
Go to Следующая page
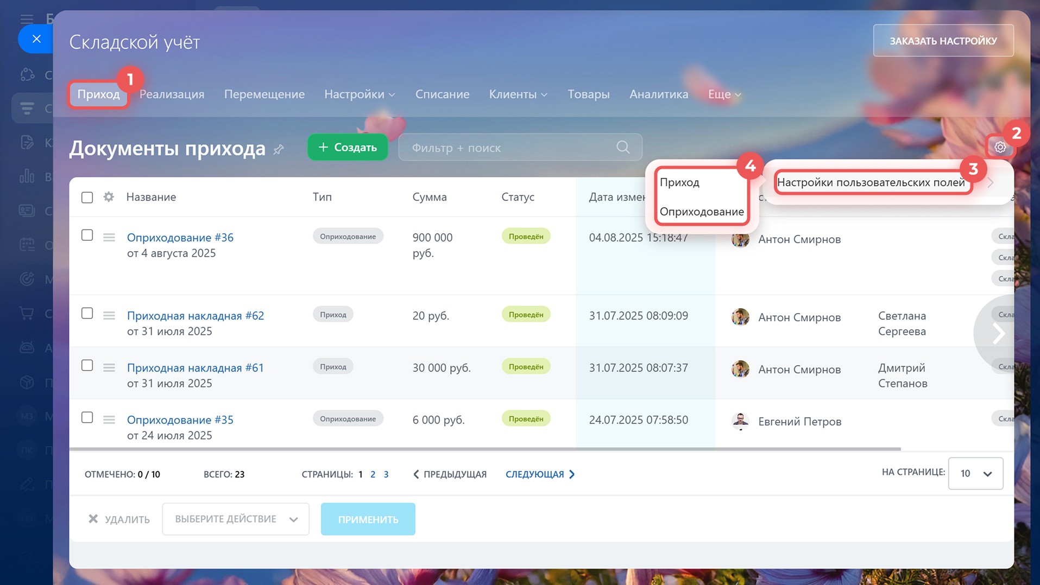[x=540, y=474]
